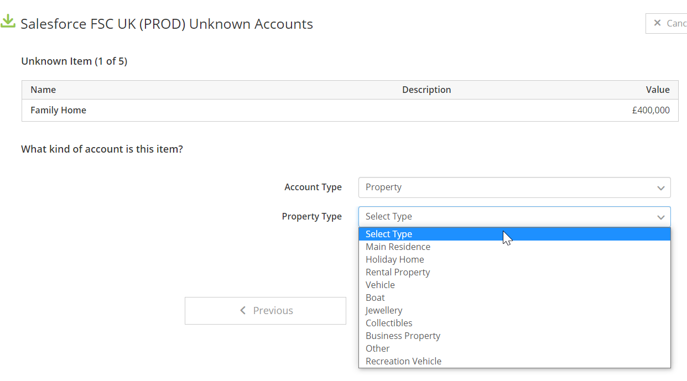Select Holiday Home property type
Screen dimensions: 687x381
click(514, 259)
